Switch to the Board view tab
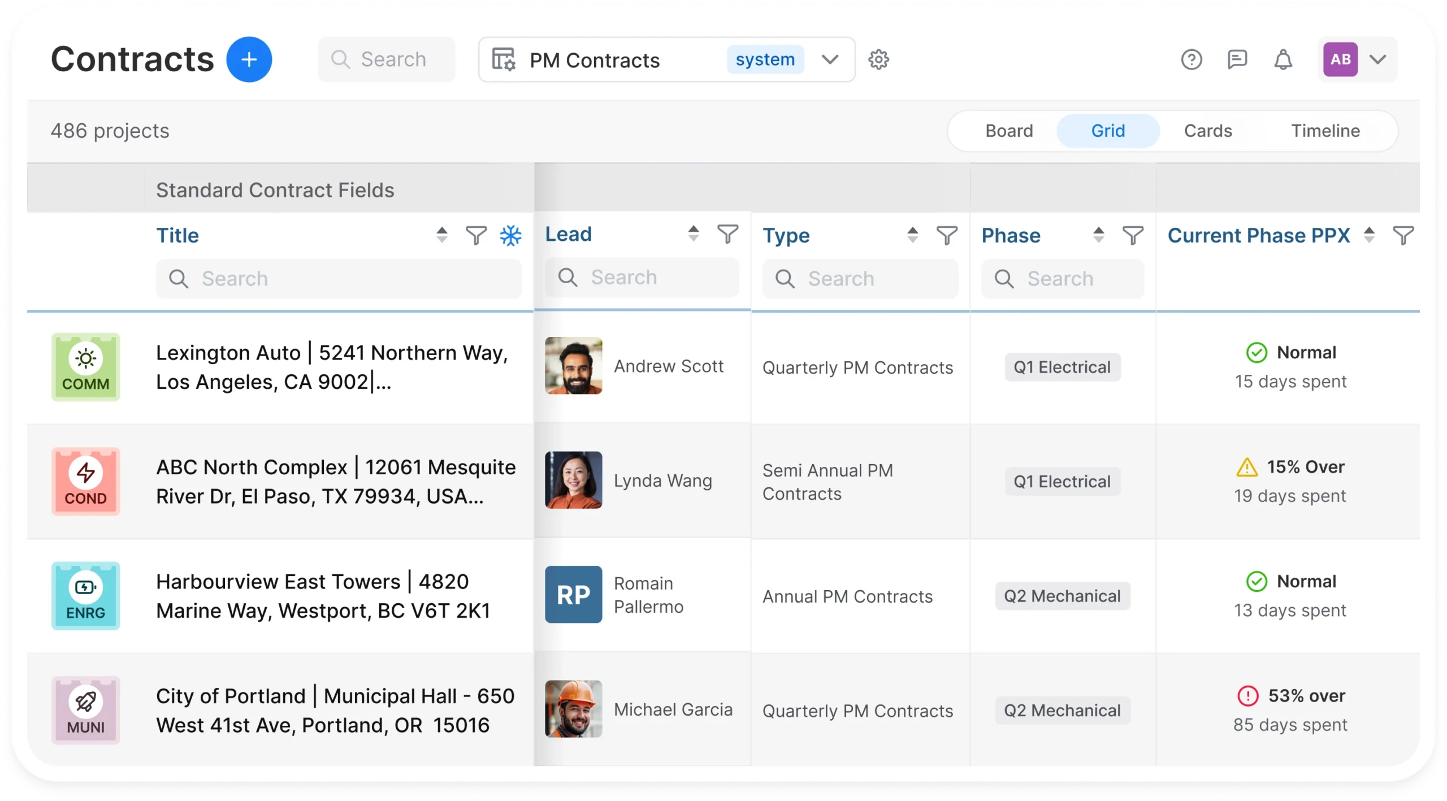This screenshot has width=1447, height=801. pos(1009,131)
